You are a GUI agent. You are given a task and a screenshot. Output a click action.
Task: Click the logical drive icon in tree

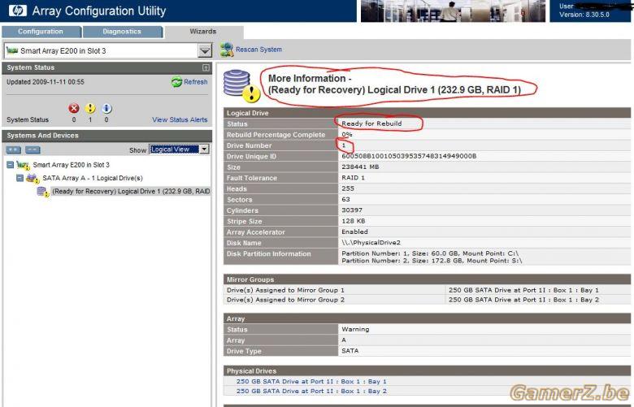click(43, 192)
